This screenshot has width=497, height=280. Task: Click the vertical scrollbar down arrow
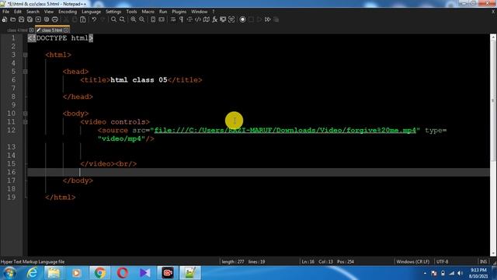pyautogui.click(x=493, y=253)
